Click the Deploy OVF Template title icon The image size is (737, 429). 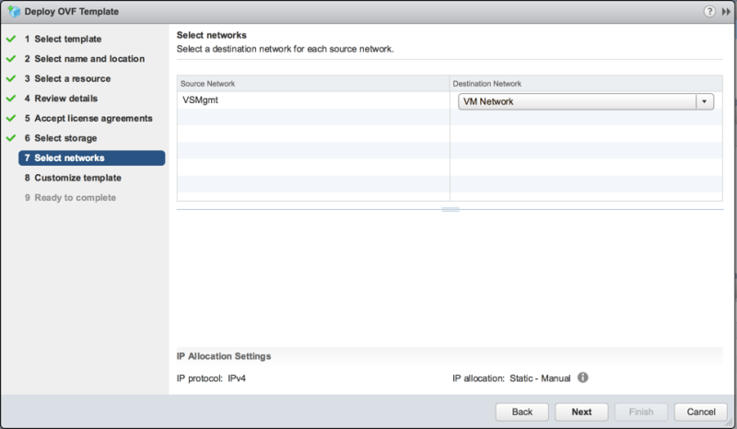click(15, 11)
